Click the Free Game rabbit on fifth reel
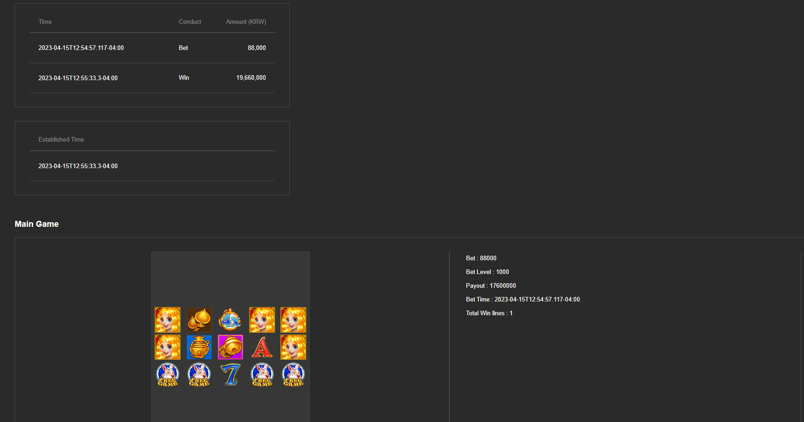The image size is (804, 422). tap(293, 375)
